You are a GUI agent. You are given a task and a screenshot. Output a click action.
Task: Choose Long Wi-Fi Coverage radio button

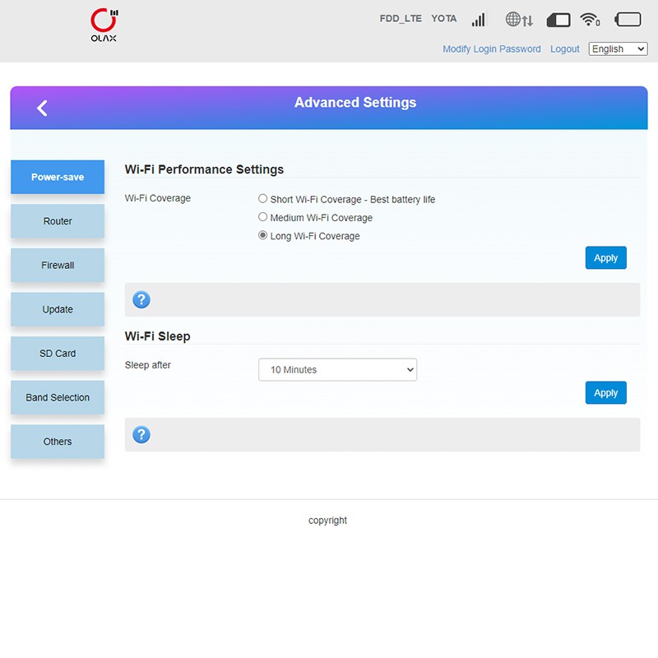pyautogui.click(x=263, y=235)
